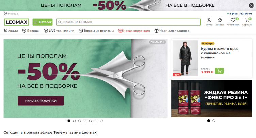
Task: Open the Избранное heart favorites icon
Action: tap(233, 20)
